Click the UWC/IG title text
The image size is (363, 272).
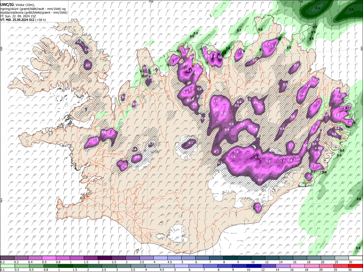(7, 5)
